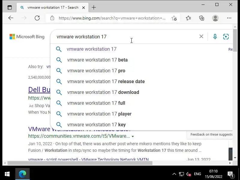Click into the Bing search box text
Image resolution: width=240 pixels, height=180 pixels.
point(81,37)
